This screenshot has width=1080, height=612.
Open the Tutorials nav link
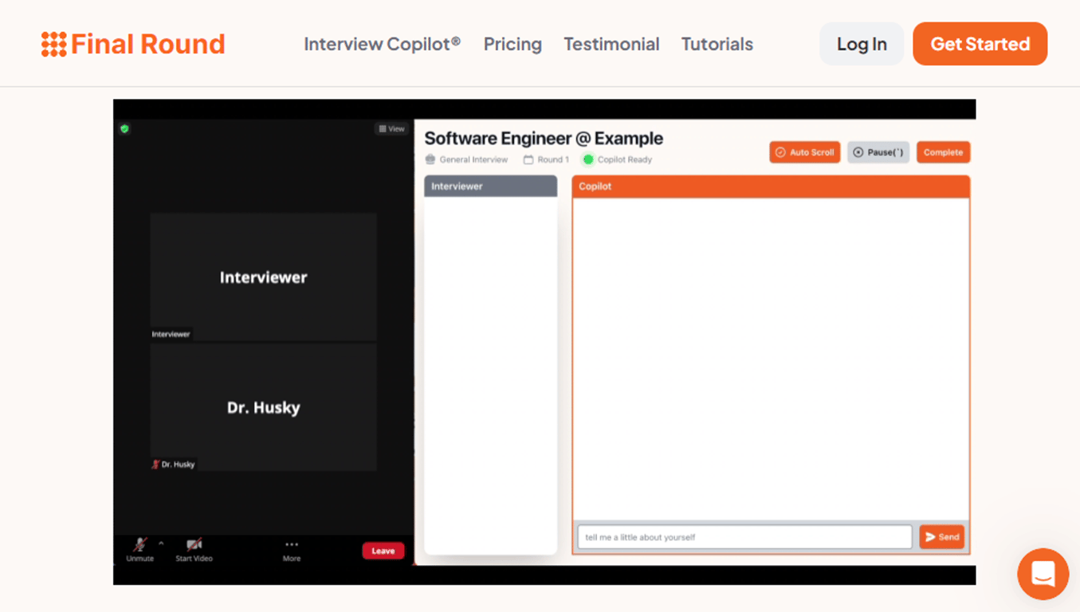(717, 44)
